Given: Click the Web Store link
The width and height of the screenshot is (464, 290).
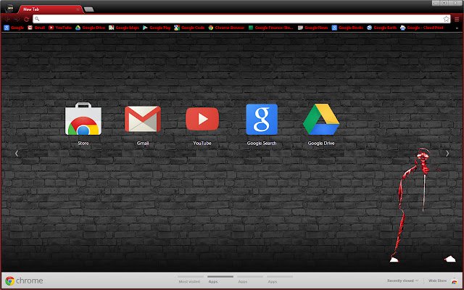Looking at the screenshot, I should tap(437, 281).
